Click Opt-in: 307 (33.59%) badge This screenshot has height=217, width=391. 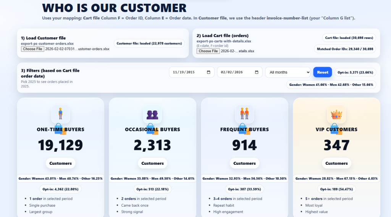[x=244, y=189]
